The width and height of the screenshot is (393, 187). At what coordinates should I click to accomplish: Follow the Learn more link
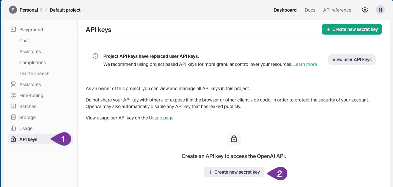[305, 64]
